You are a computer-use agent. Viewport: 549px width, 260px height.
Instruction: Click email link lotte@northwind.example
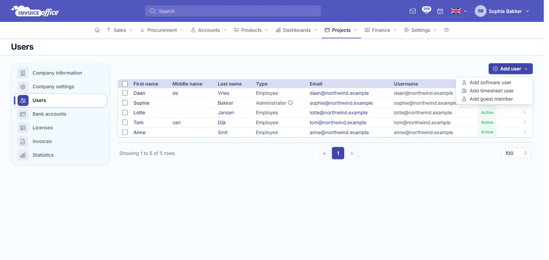339,113
